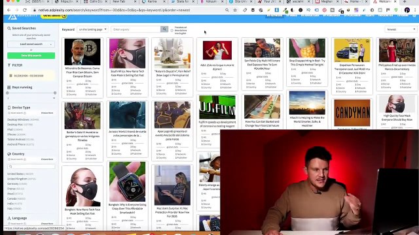Open the By Advertiser nav item

(310, 16)
